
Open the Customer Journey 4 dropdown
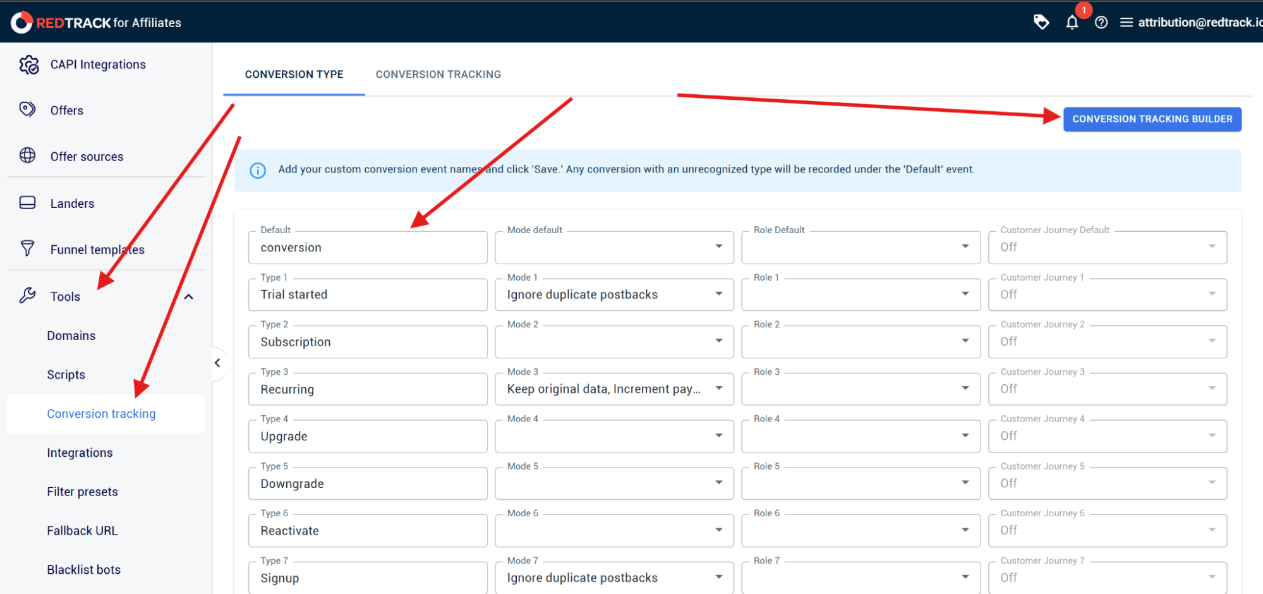(1108, 436)
